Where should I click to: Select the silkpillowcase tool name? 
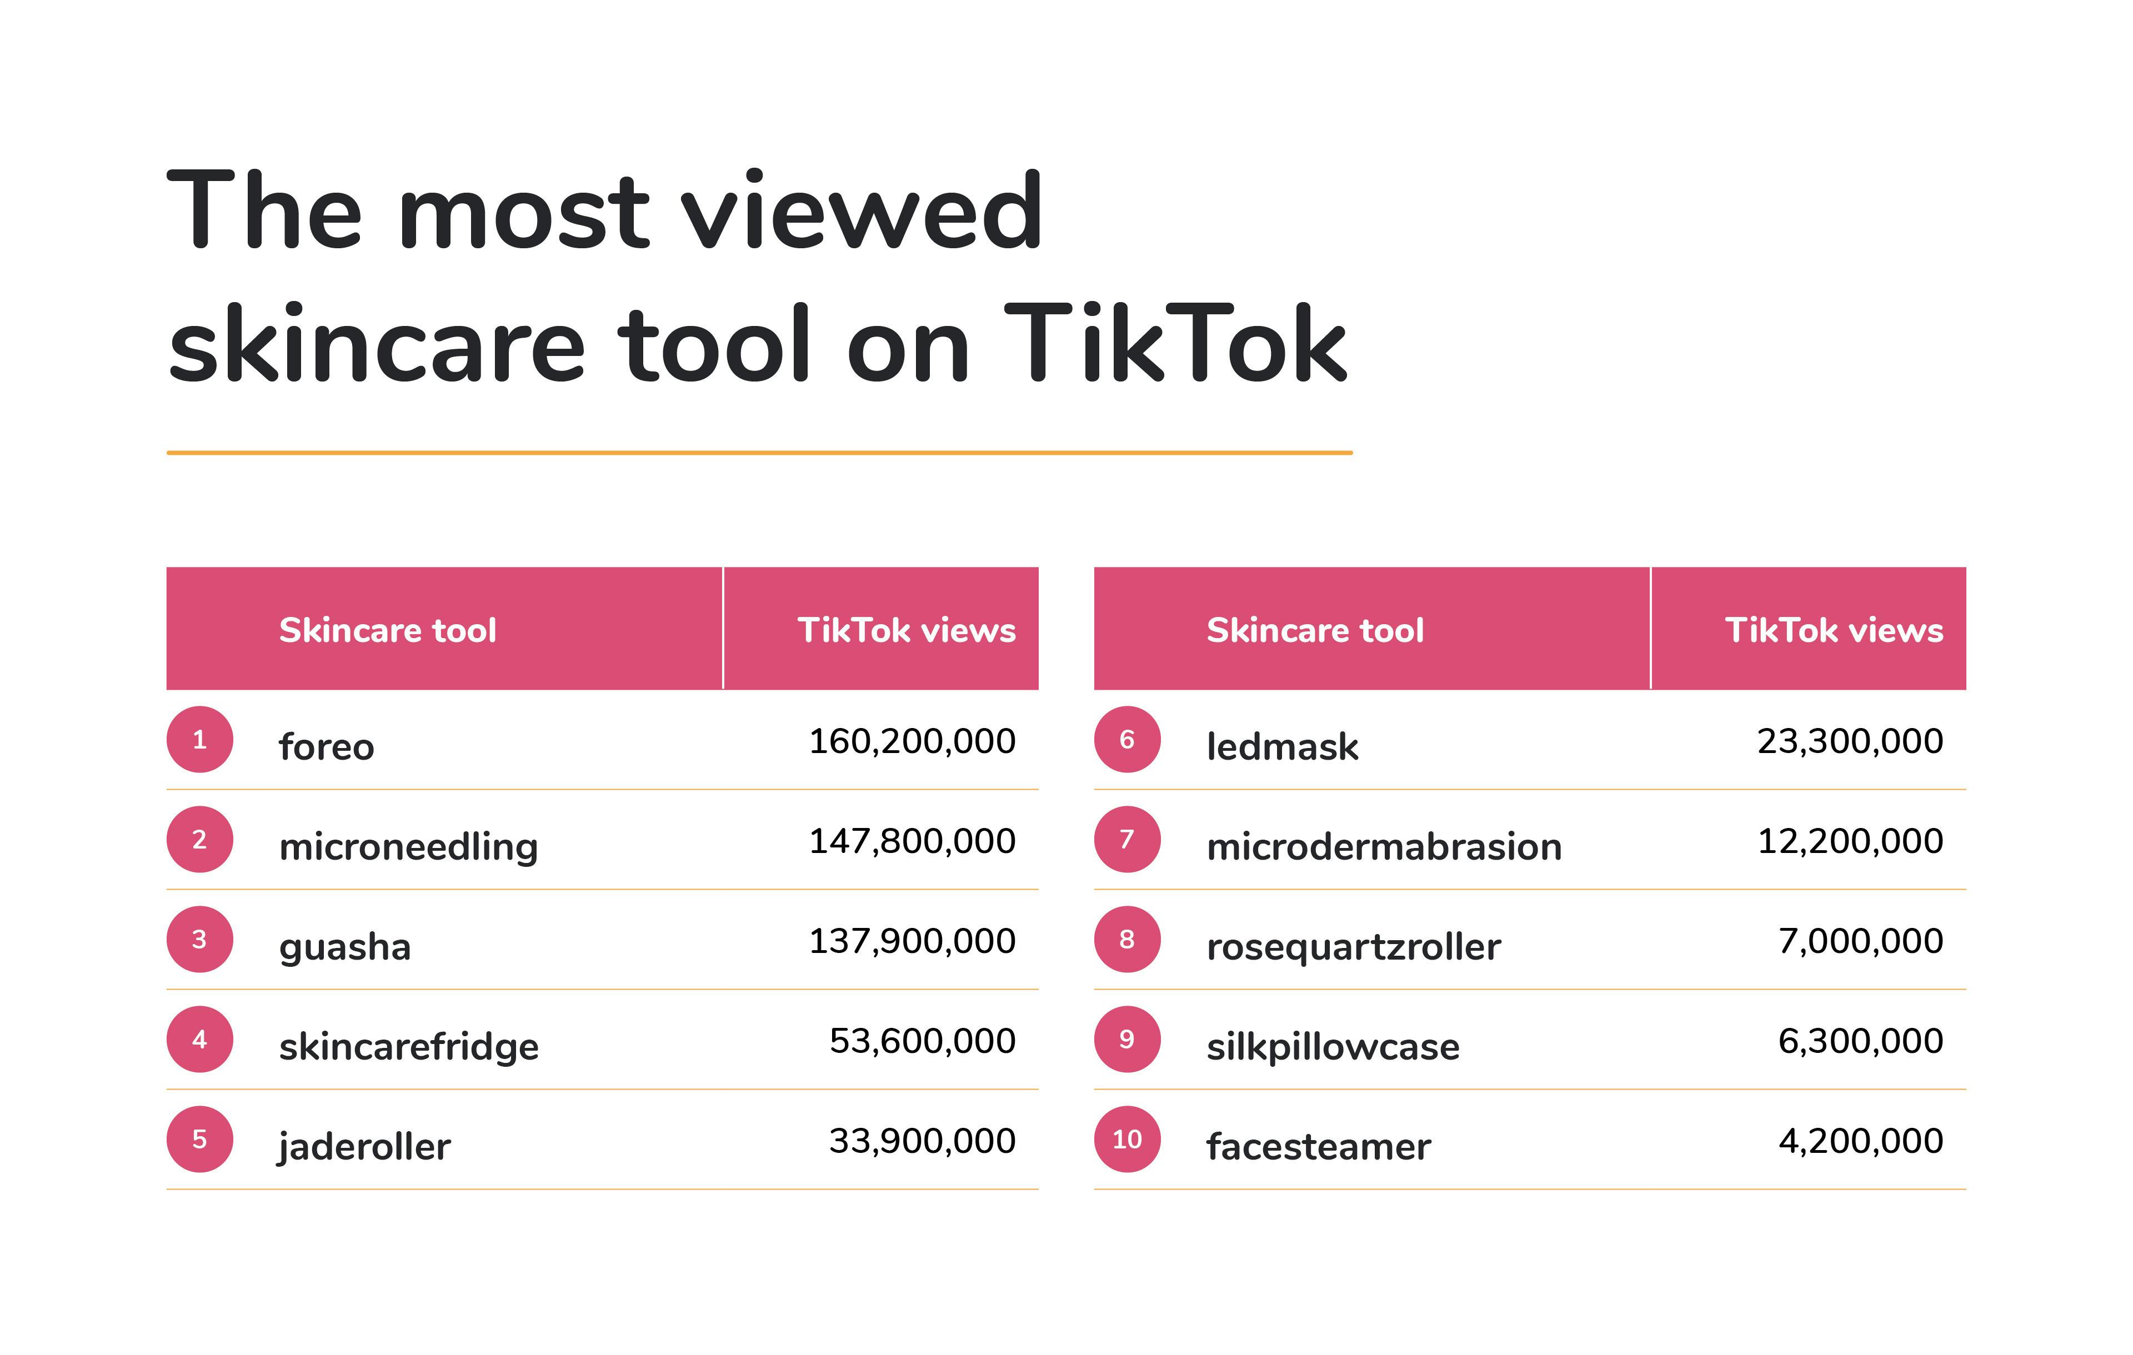point(1332,1047)
